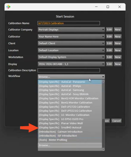Close the Start Session window
Image resolution: width=131 pixels, height=157 pixels.
[x=119, y=7]
